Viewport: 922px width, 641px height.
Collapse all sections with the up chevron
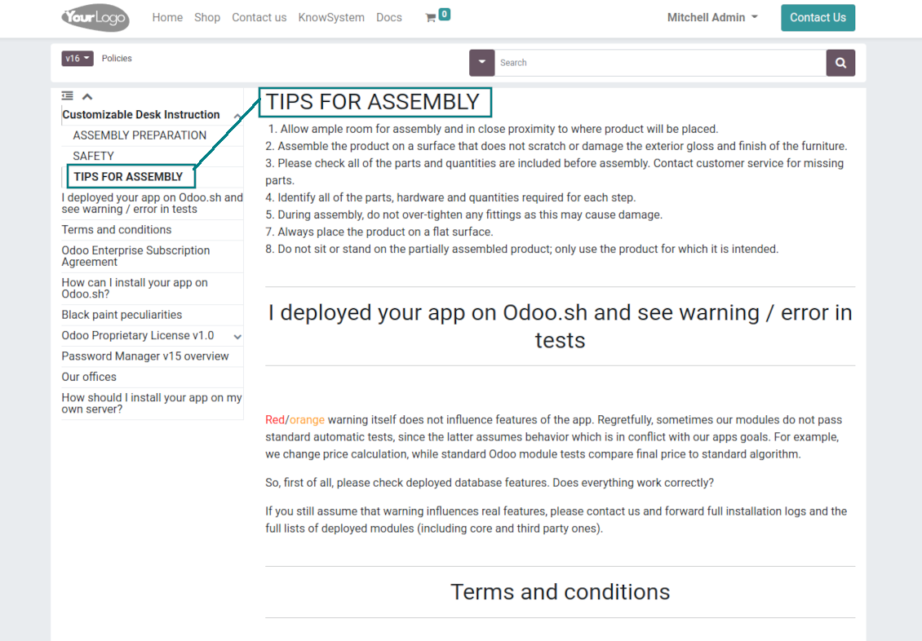87,96
